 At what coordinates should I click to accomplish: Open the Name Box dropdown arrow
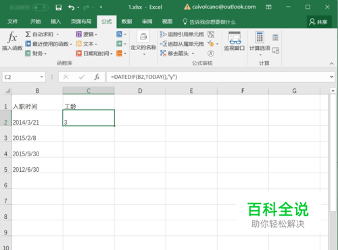coord(42,77)
